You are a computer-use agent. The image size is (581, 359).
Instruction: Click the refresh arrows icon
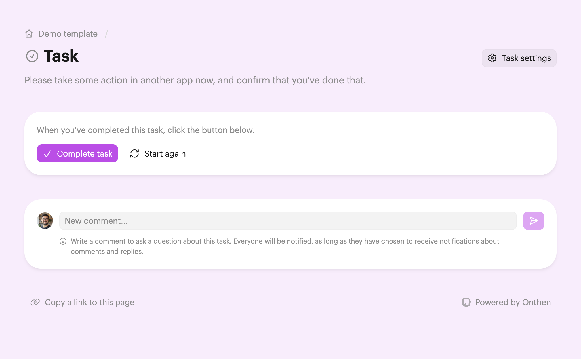134,154
